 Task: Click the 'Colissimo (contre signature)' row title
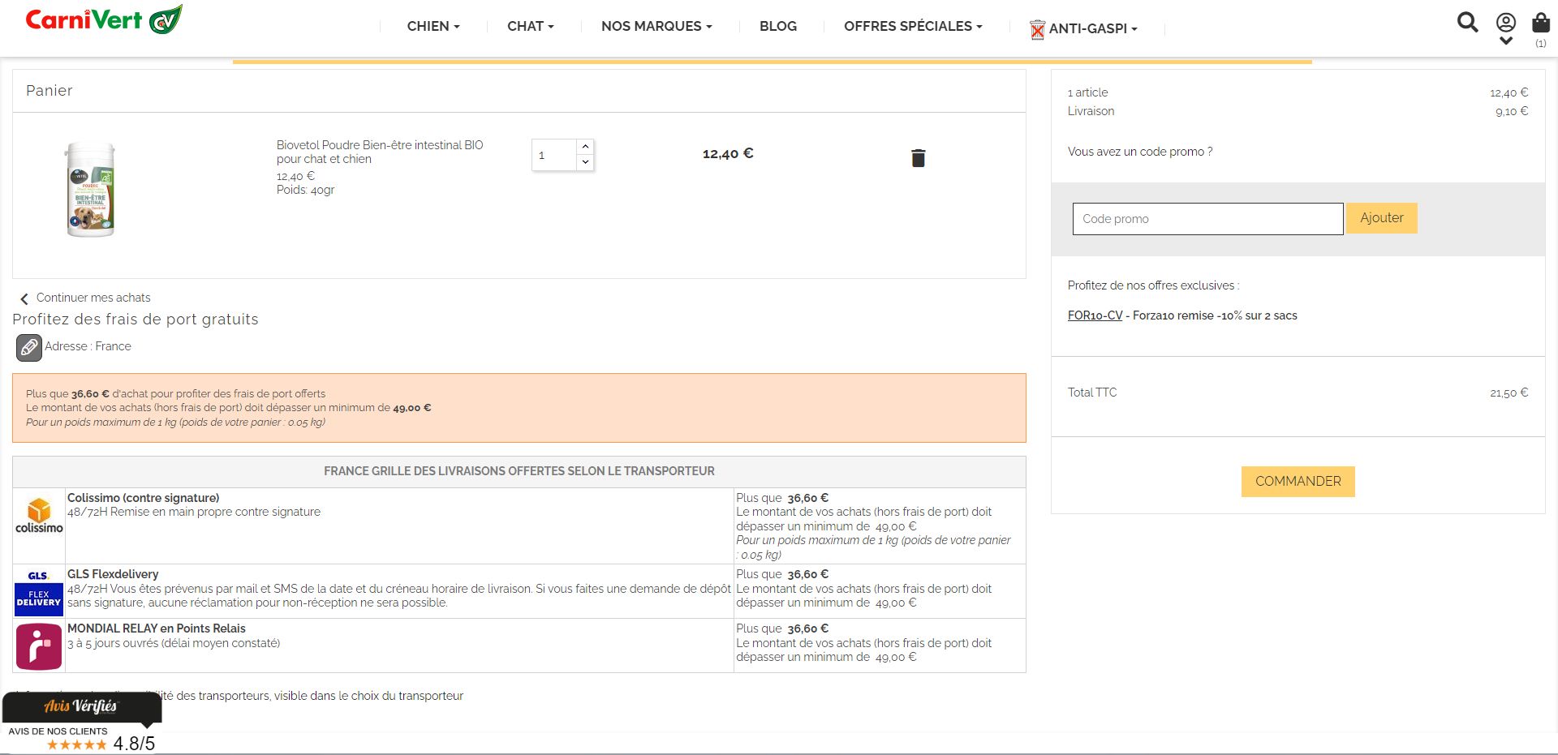(x=144, y=498)
